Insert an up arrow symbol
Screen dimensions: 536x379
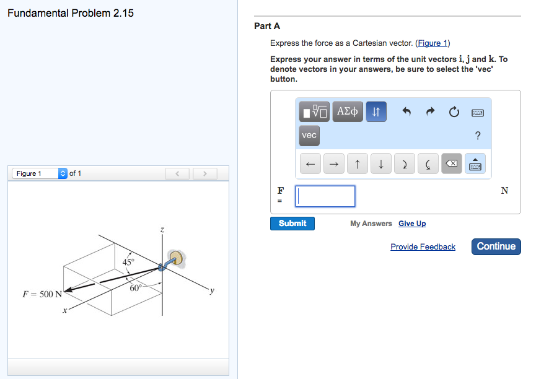coord(358,163)
